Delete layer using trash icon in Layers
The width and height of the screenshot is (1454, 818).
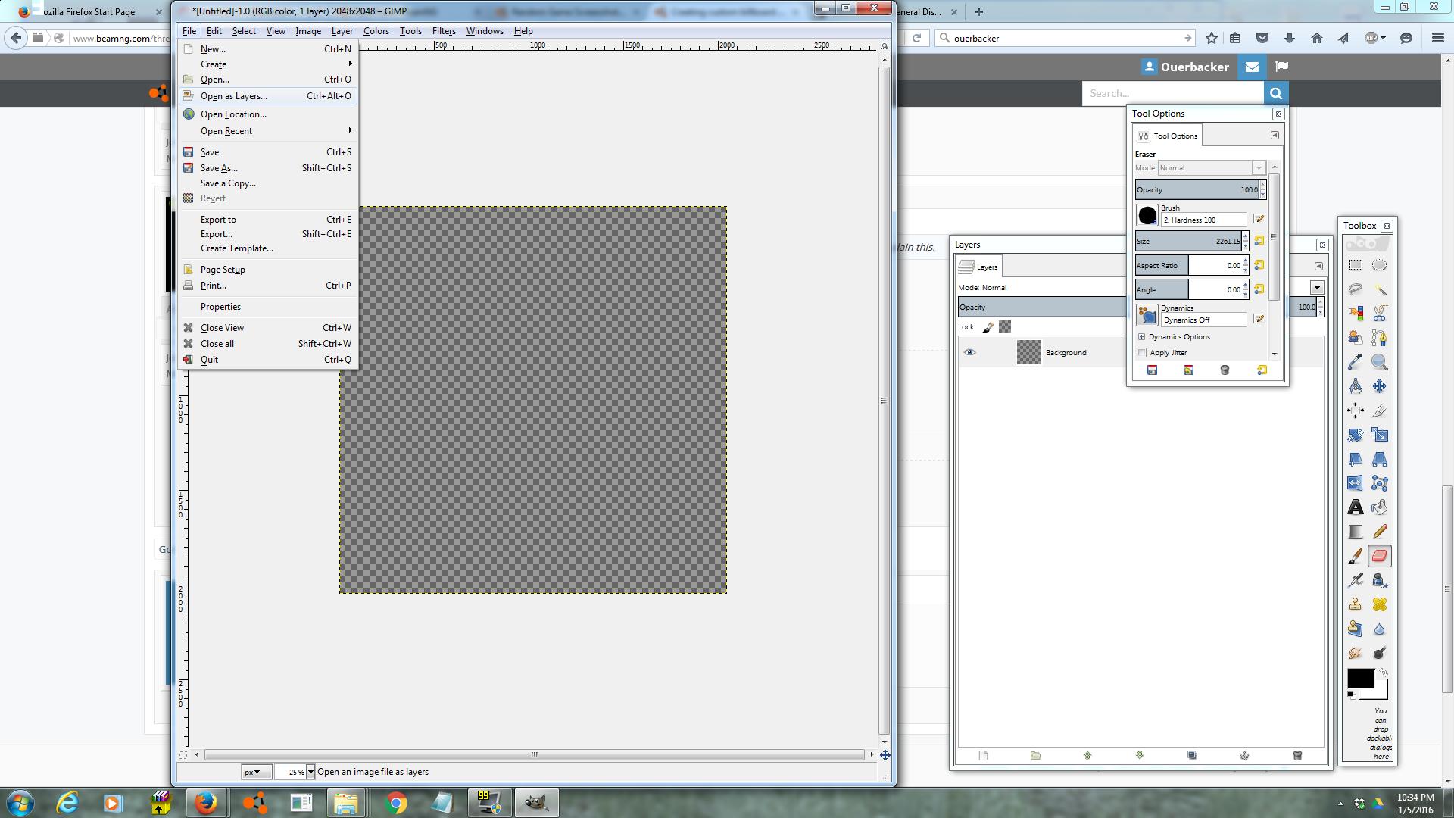(x=1297, y=755)
